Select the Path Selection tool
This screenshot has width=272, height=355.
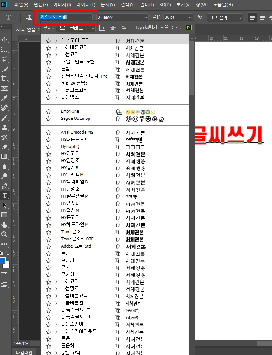[x=4, y=205]
